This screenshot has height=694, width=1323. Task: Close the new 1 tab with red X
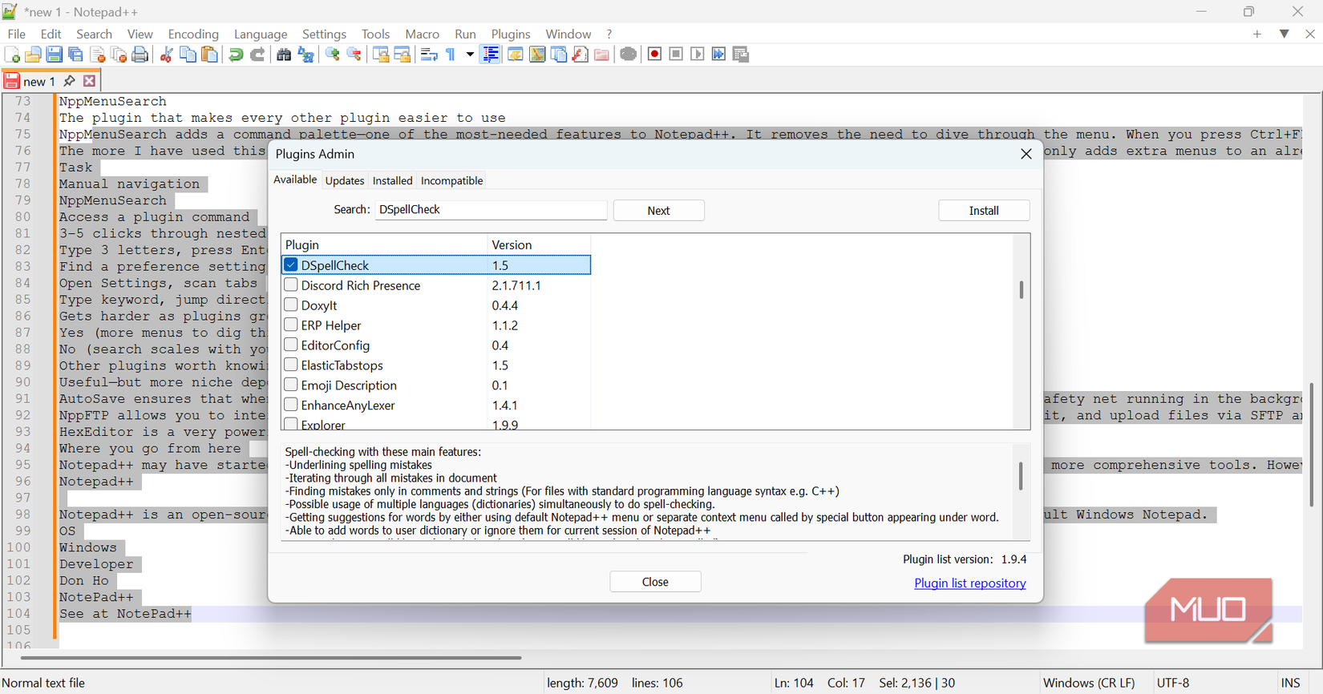coord(90,81)
